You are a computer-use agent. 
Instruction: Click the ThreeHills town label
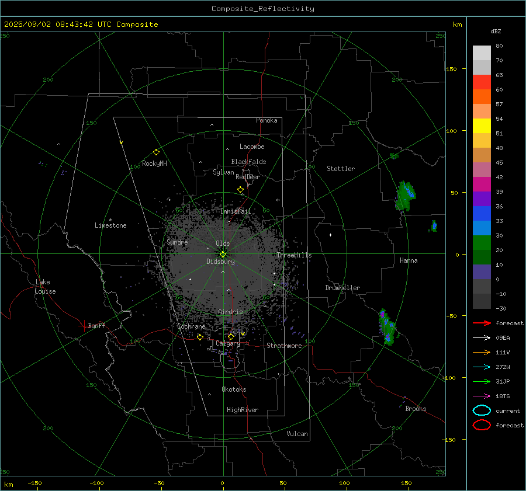coord(294,255)
